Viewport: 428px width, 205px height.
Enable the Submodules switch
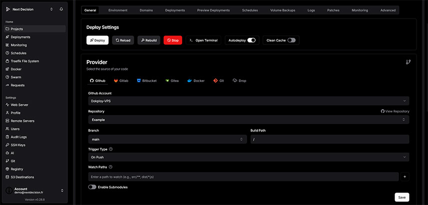[x=92, y=187]
